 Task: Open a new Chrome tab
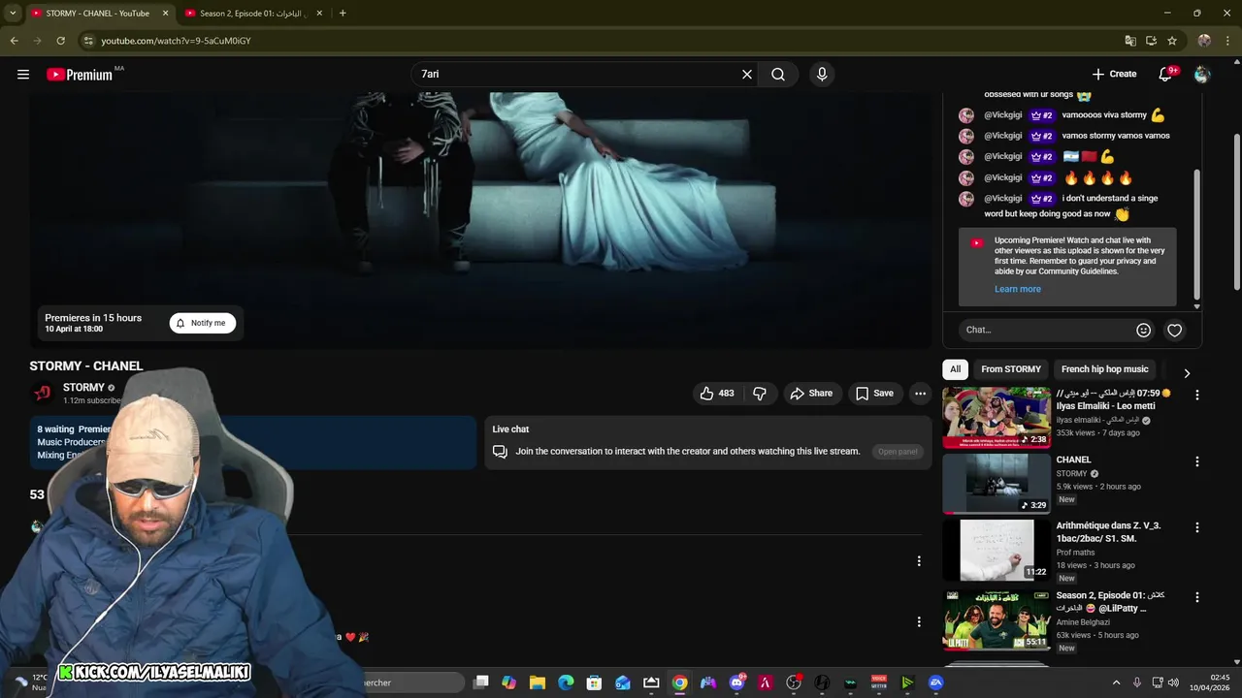point(343,14)
